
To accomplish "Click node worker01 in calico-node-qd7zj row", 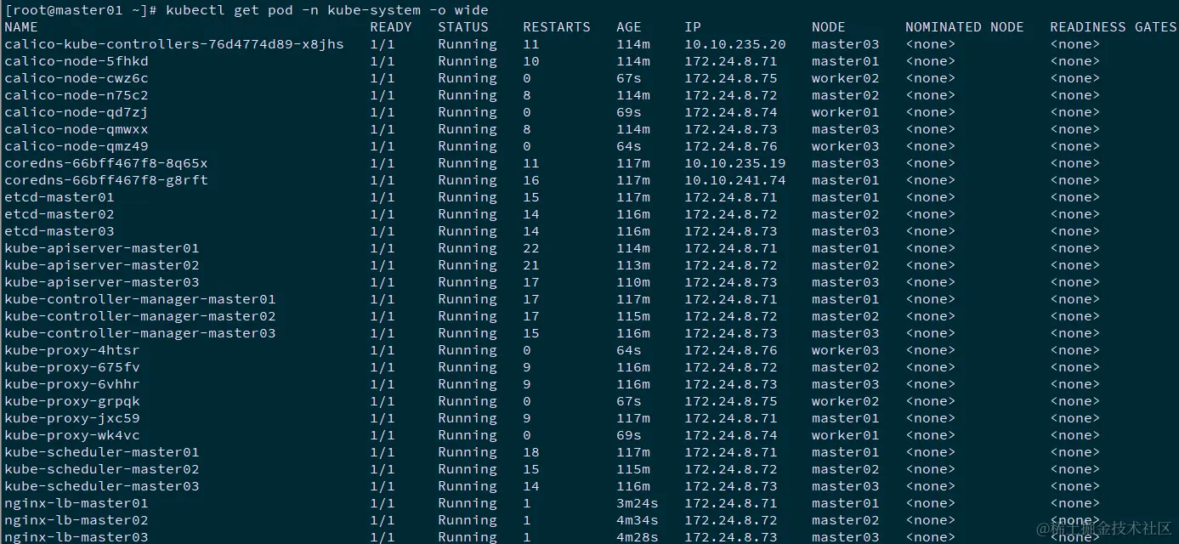I will 846,112.
